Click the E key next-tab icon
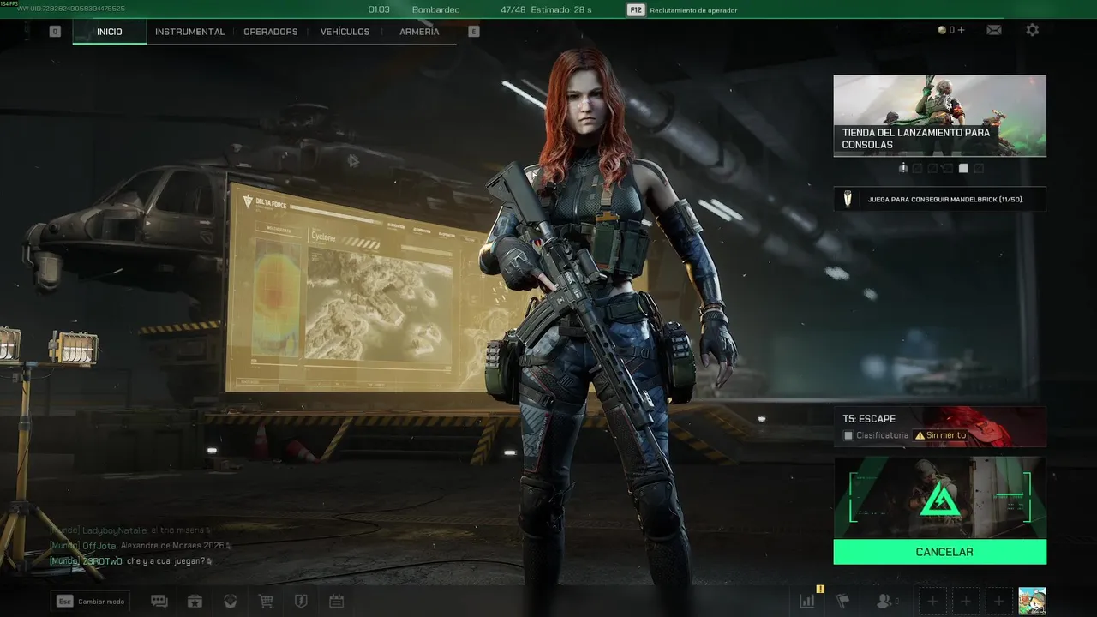 (x=474, y=32)
